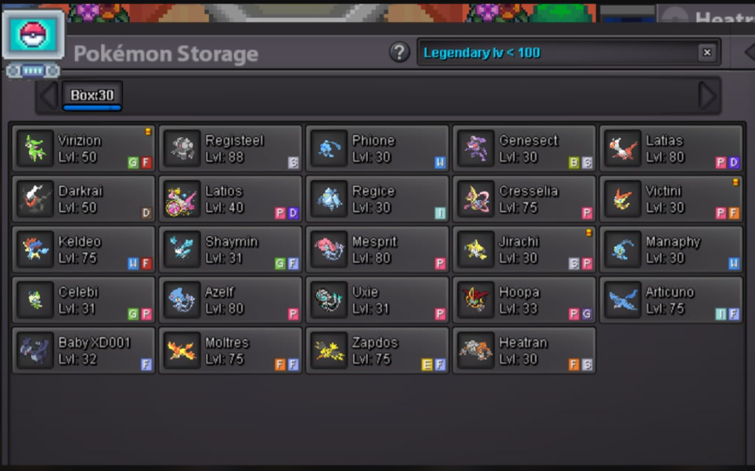Choose the Registeel Lvl 88 entry

[x=231, y=149]
